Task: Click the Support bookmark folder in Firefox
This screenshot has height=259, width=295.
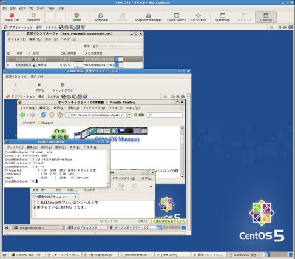Action: click(x=46, y=123)
